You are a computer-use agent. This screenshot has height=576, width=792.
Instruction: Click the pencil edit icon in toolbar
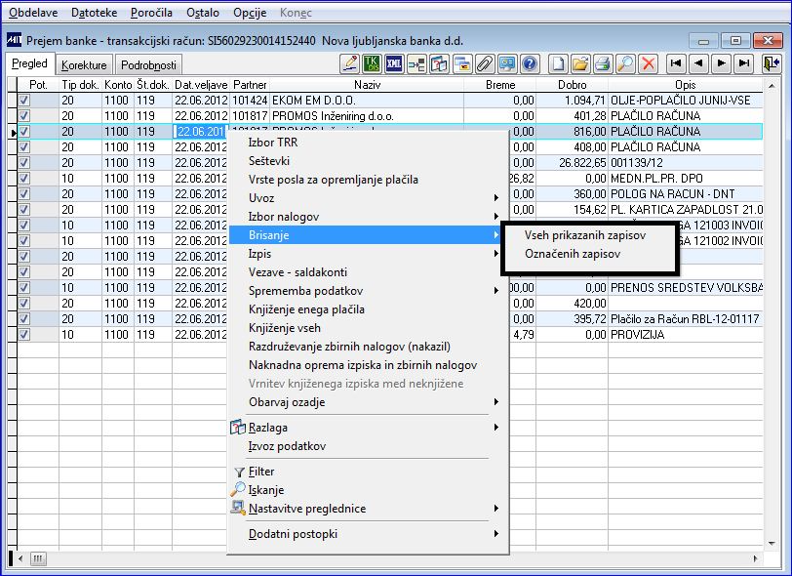(350, 64)
